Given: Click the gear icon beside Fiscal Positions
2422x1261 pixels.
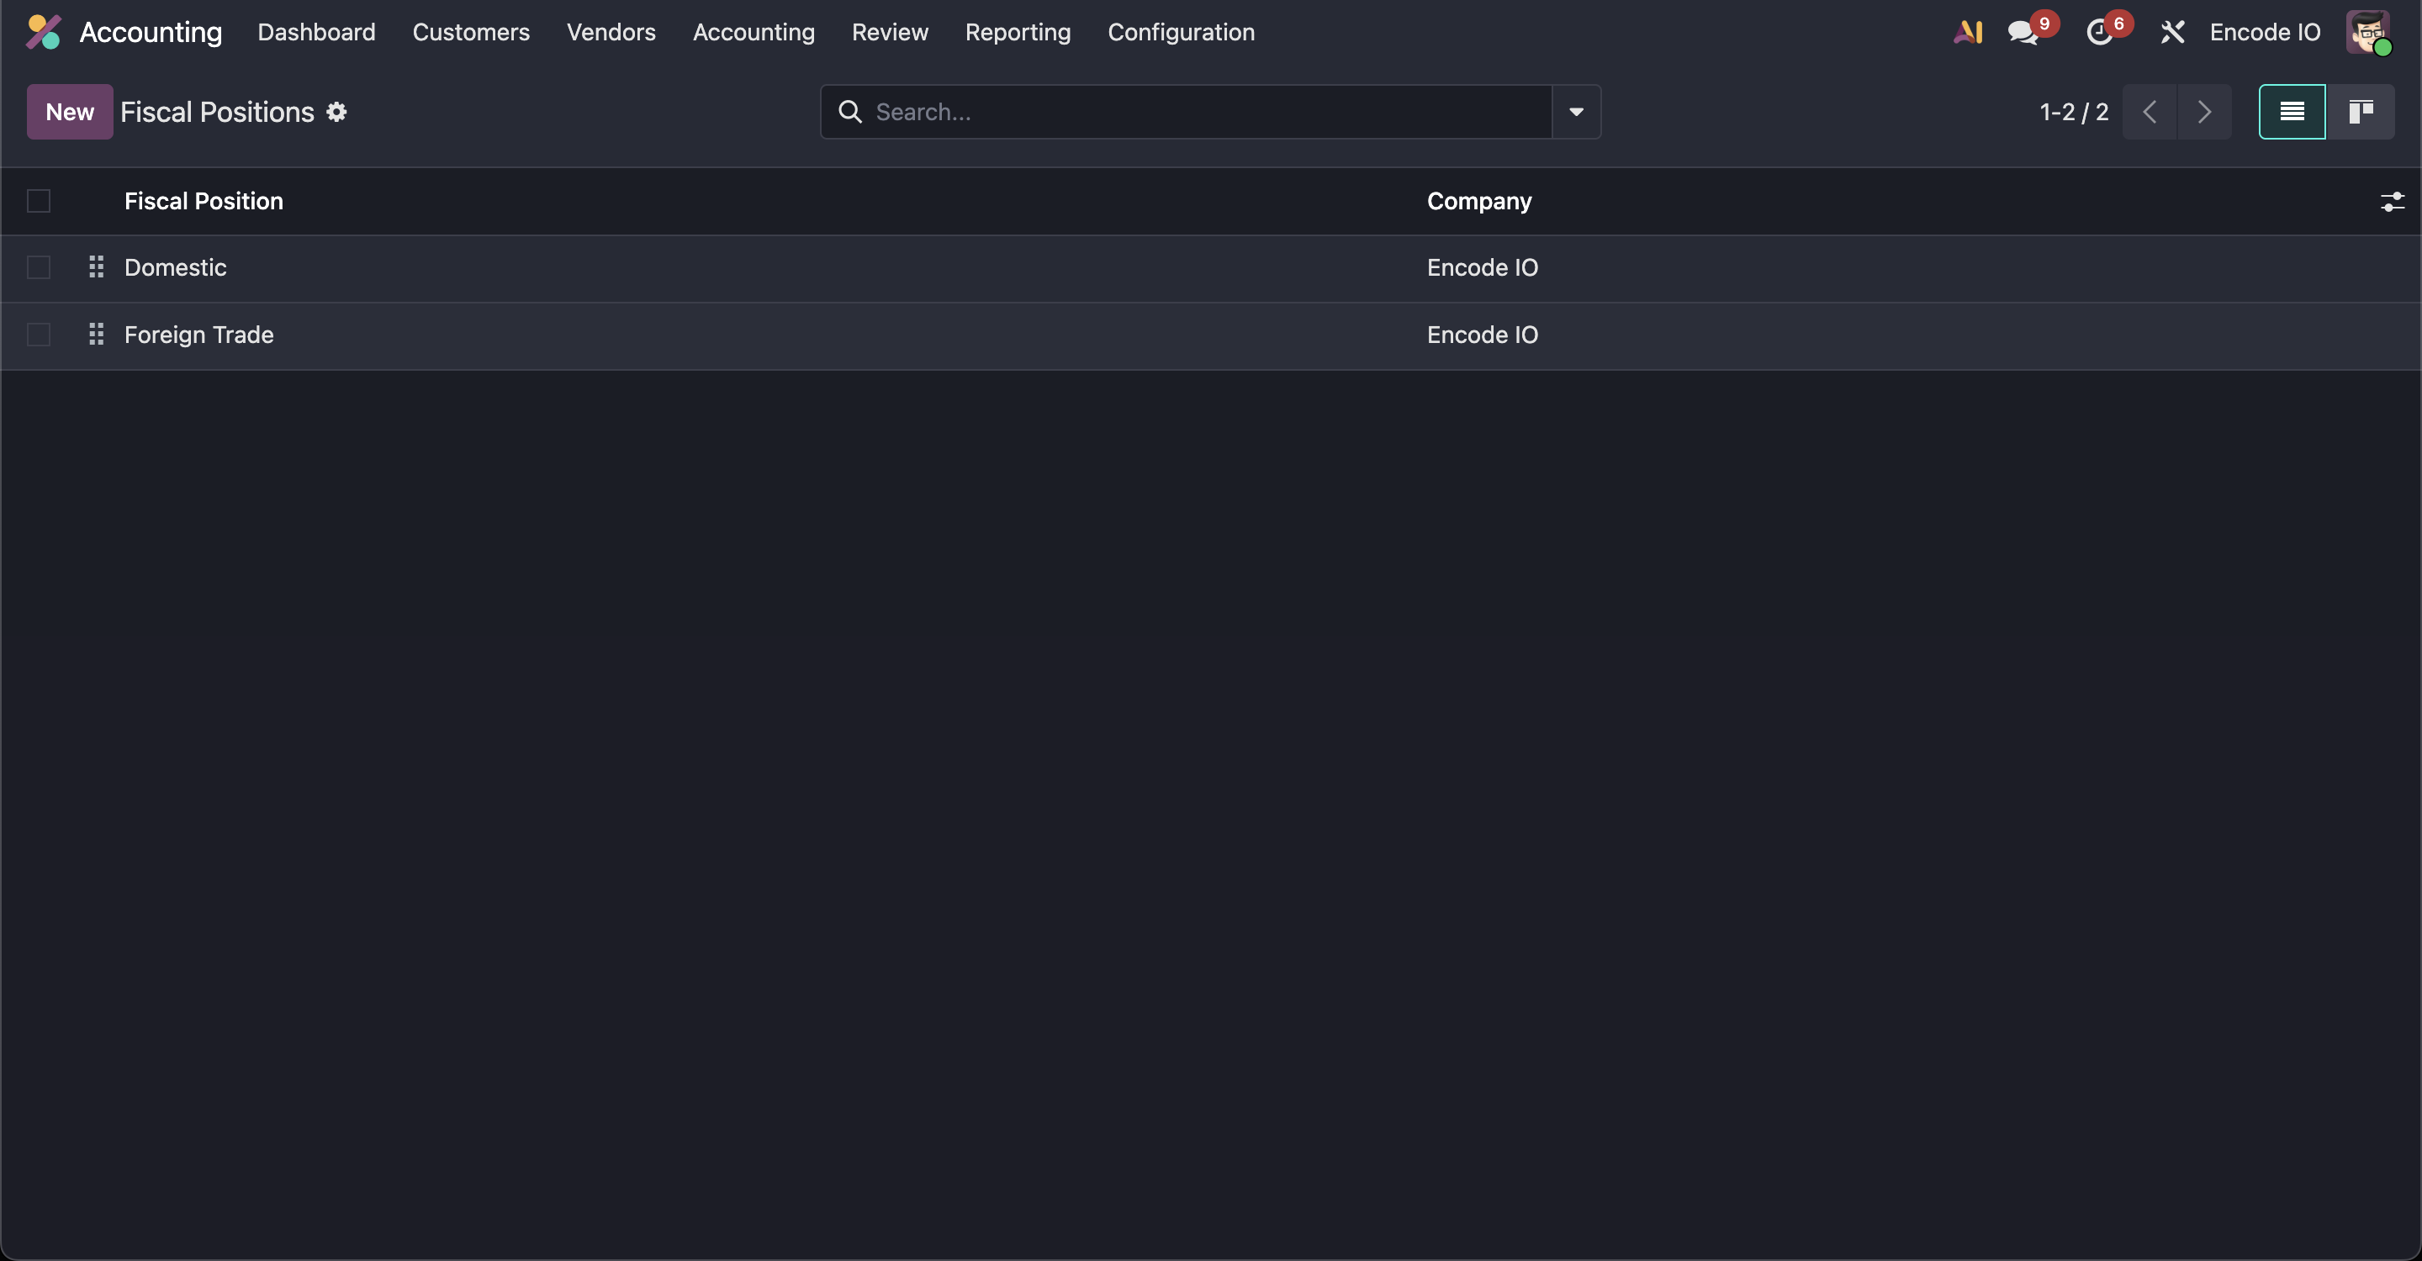Looking at the screenshot, I should point(336,112).
